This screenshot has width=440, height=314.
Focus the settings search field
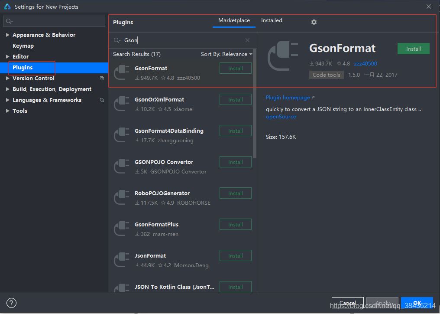54,21
